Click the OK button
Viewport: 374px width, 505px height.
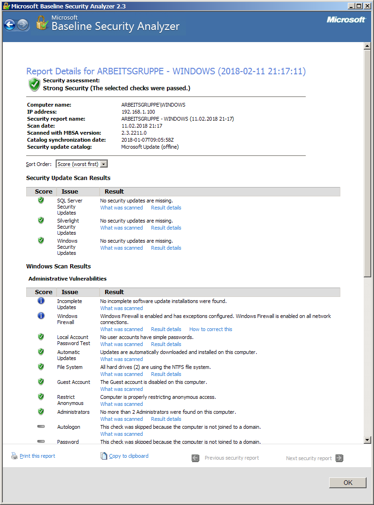click(x=347, y=483)
